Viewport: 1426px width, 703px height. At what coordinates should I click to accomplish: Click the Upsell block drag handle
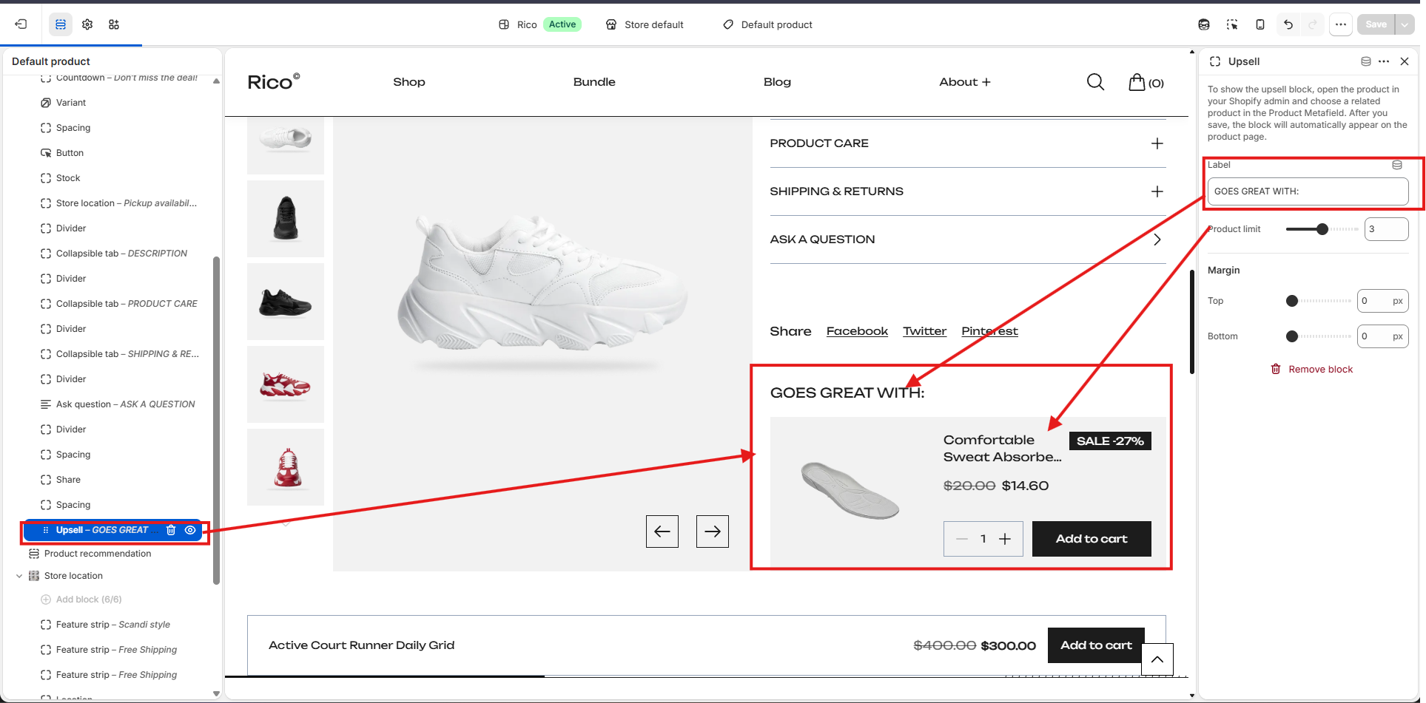click(46, 530)
